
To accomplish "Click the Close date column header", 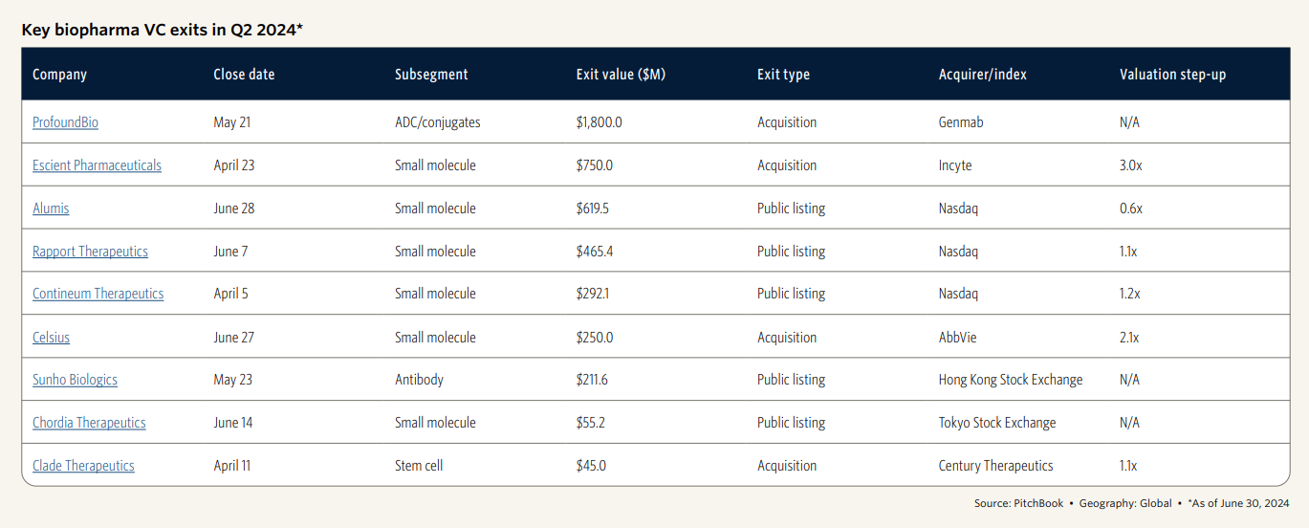I will (244, 75).
